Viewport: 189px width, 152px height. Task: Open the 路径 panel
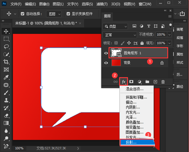point(180,87)
